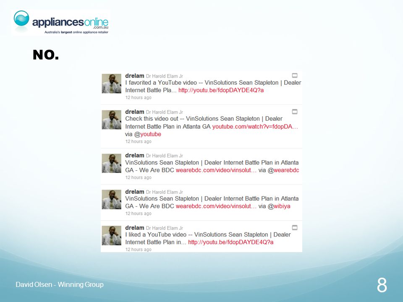The height and width of the screenshot is (302, 403).
Task: Click '12 hours ago' under the @wearebdc tweet
Action: [138, 177]
